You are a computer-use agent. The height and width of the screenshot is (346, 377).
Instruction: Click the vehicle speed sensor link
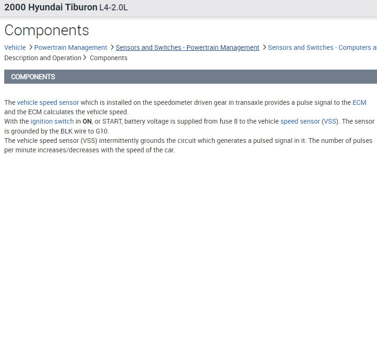tap(48, 102)
